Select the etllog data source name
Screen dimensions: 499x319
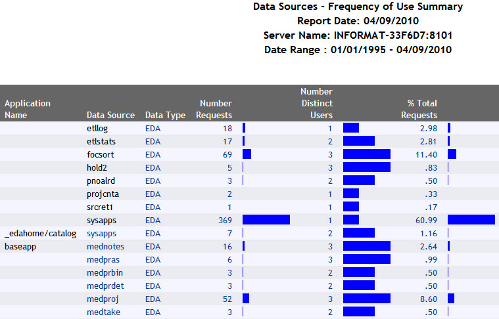coord(97,129)
